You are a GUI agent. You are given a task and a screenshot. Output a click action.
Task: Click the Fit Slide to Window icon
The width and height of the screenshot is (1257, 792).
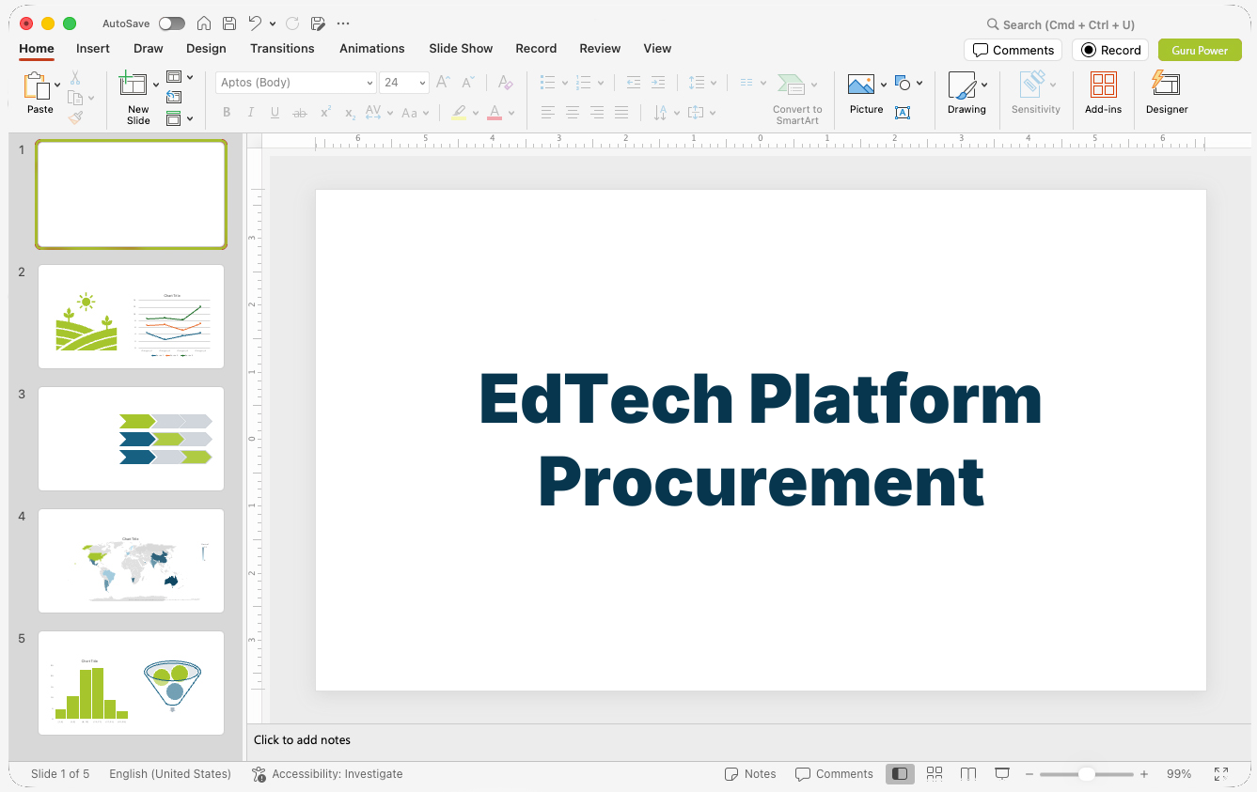click(1221, 774)
